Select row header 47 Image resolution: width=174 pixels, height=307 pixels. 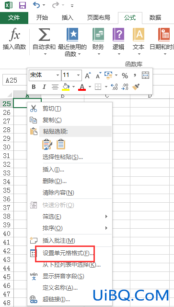pos(7,294)
